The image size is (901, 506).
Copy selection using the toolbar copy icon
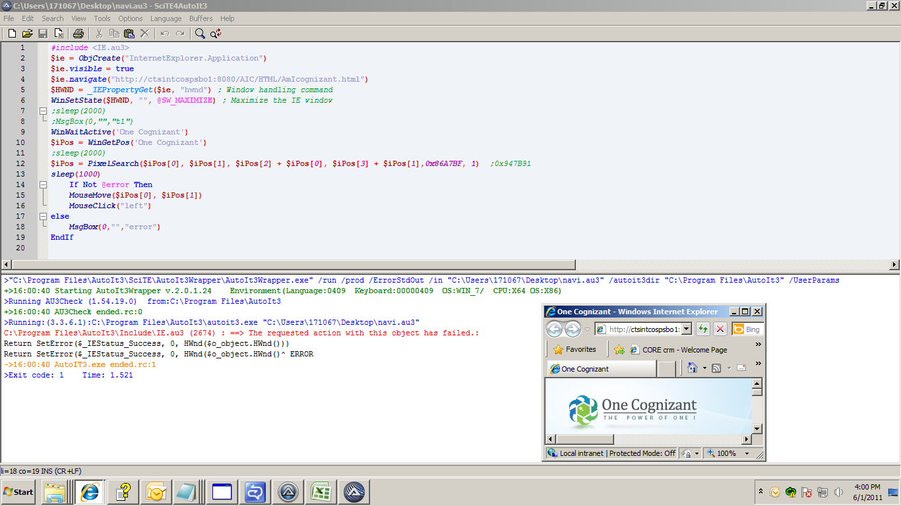[x=114, y=33]
